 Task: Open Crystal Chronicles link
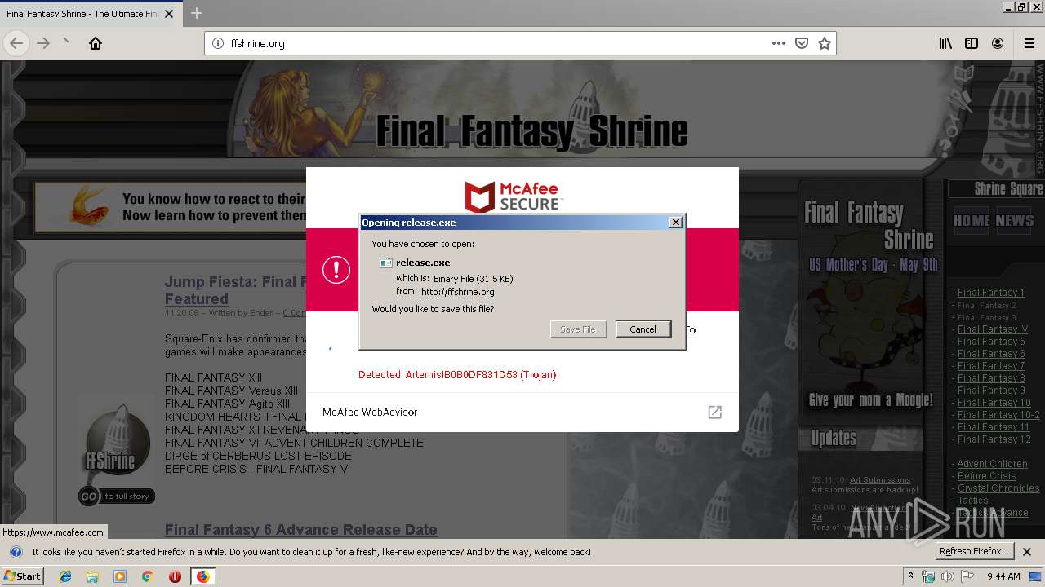[998, 488]
